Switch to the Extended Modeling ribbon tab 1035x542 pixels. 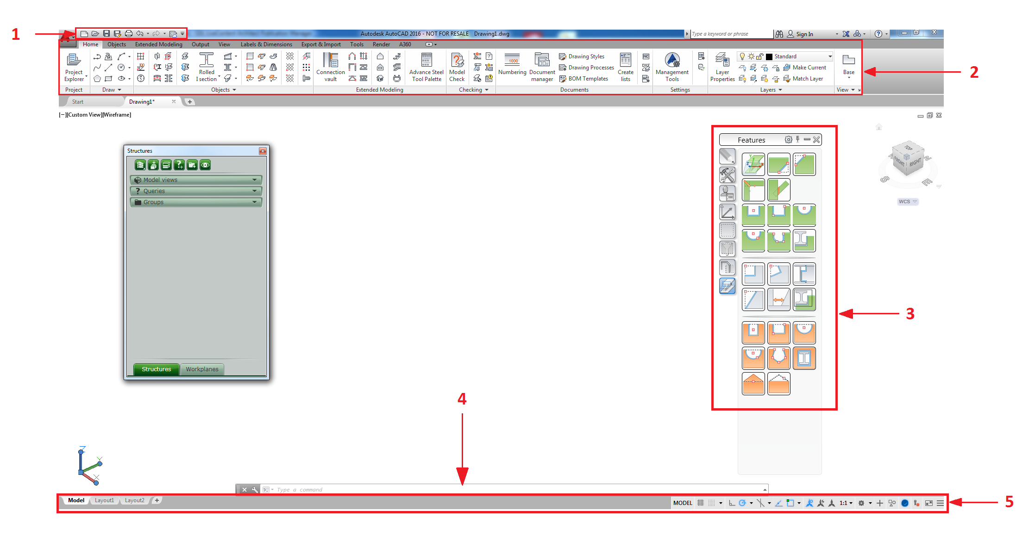(158, 44)
